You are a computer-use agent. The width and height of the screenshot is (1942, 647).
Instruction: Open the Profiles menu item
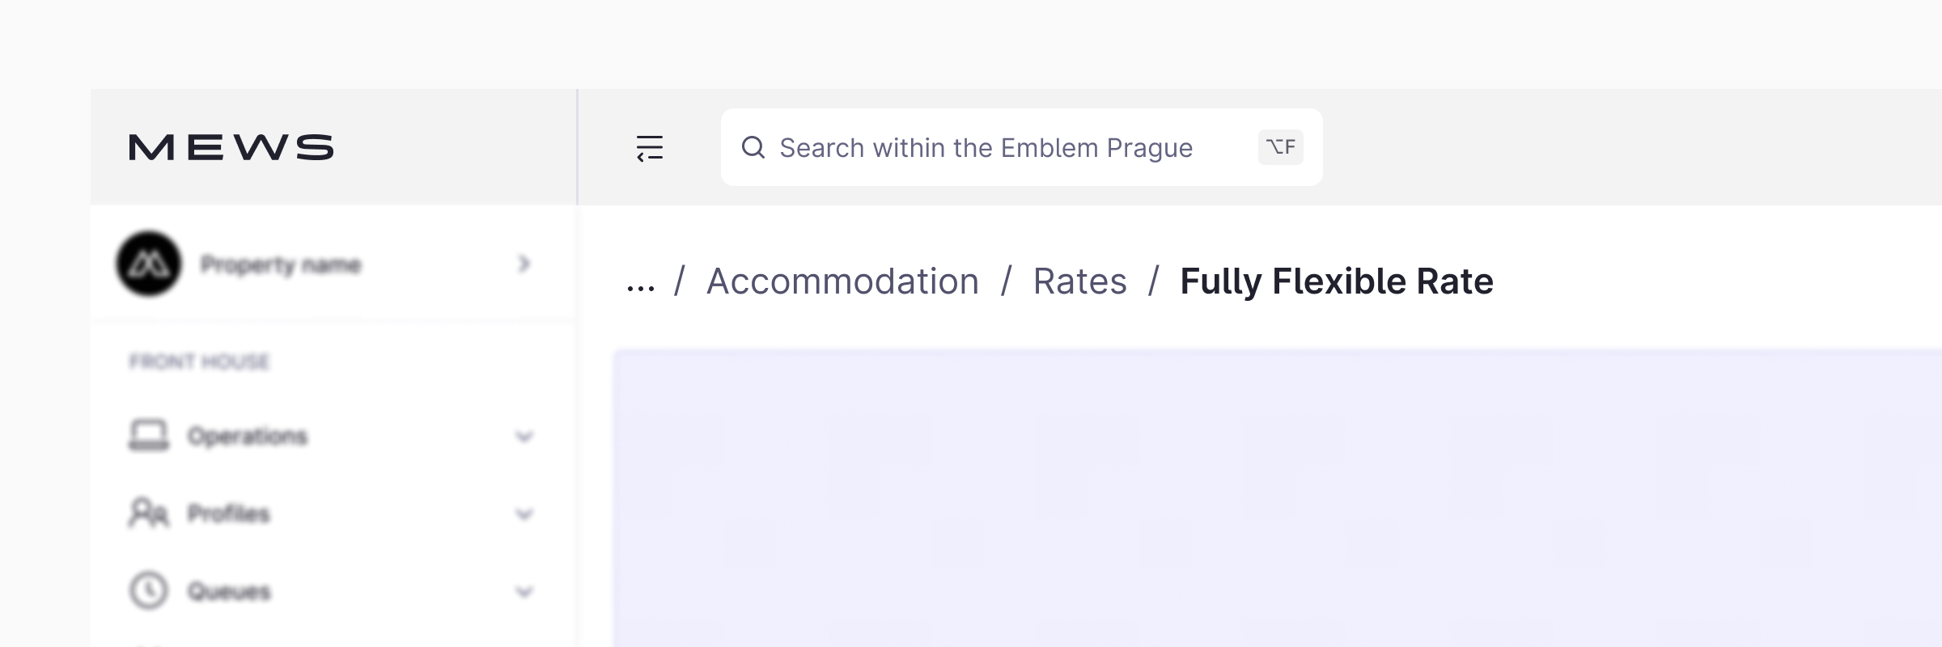pyautogui.click(x=229, y=514)
